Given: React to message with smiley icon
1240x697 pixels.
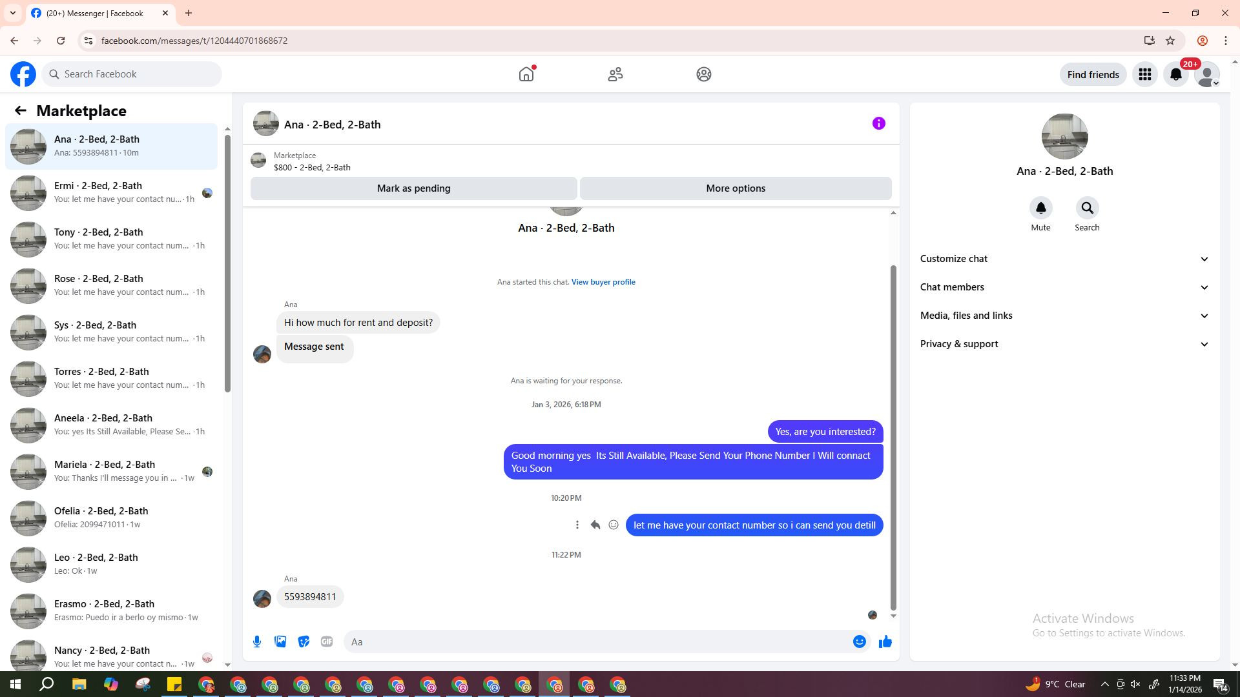Looking at the screenshot, I should 614,525.
